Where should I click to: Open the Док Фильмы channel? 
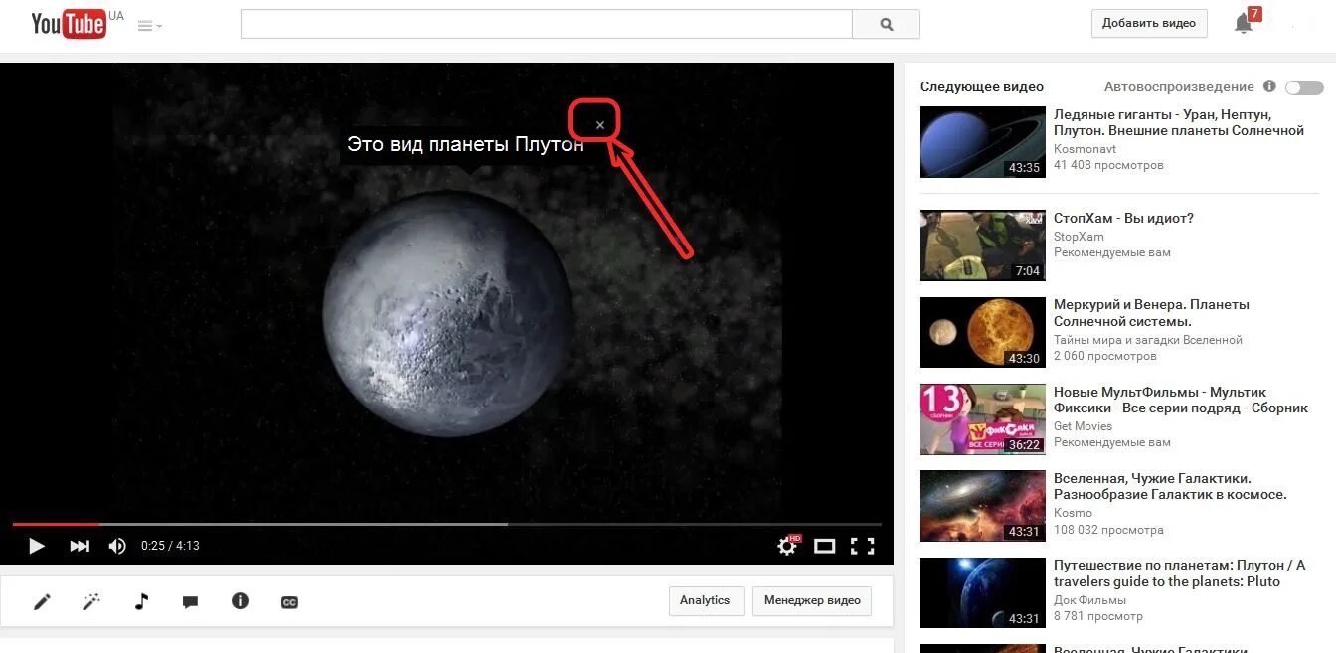[x=1089, y=600]
